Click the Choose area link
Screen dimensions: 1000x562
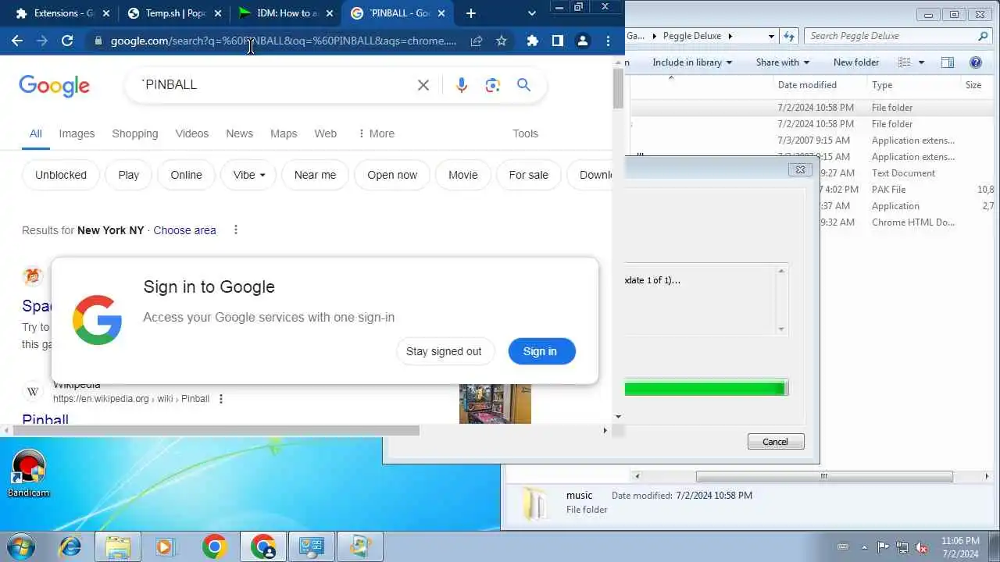pos(184,230)
